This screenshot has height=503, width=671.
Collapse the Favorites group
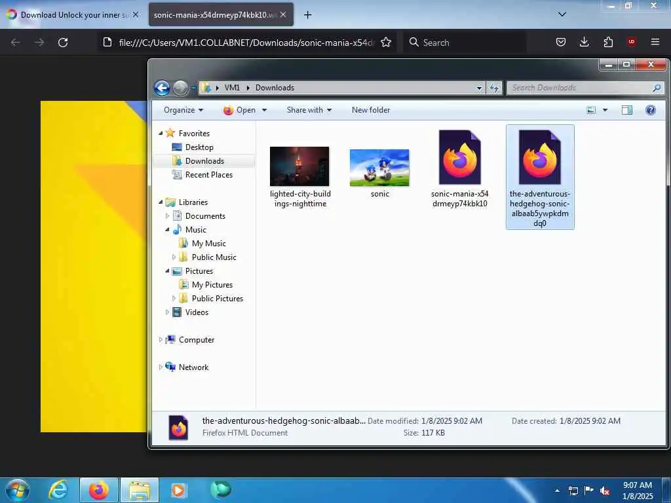[161, 134]
